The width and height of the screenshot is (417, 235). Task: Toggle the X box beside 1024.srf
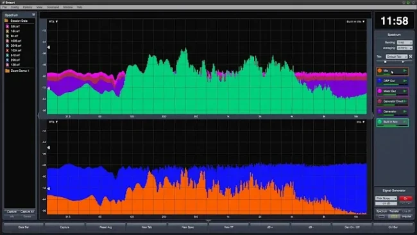point(7,50)
